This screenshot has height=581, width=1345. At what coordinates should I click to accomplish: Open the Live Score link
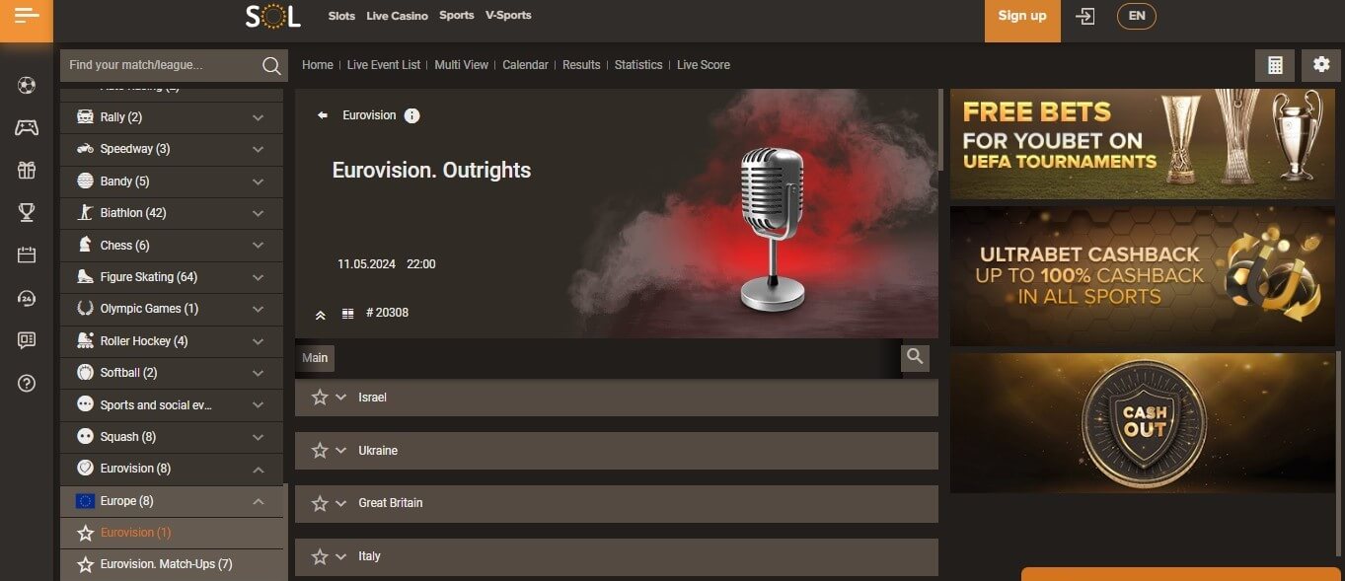point(704,65)
